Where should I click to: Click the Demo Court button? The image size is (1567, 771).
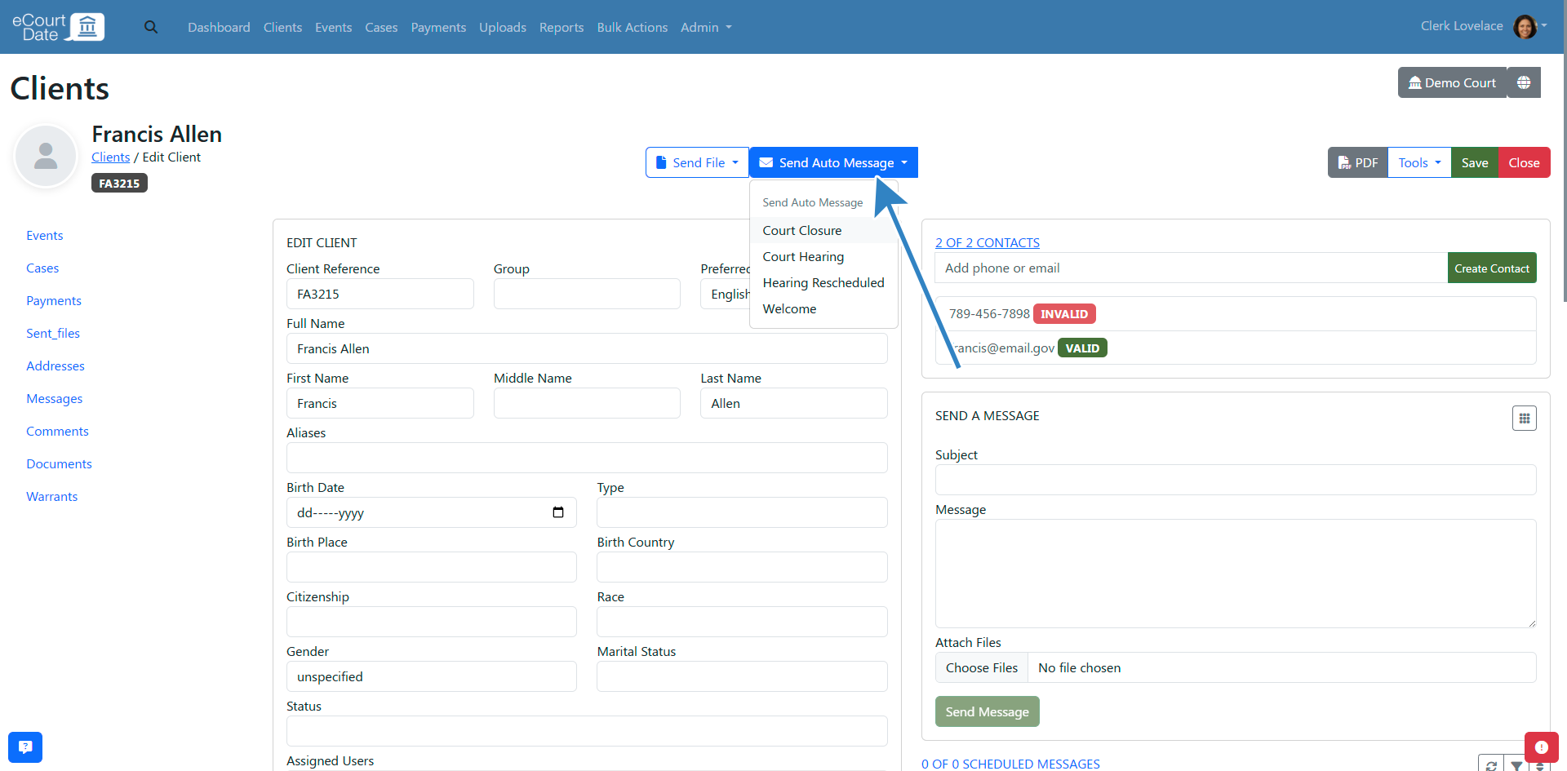tap(1452, 82)
